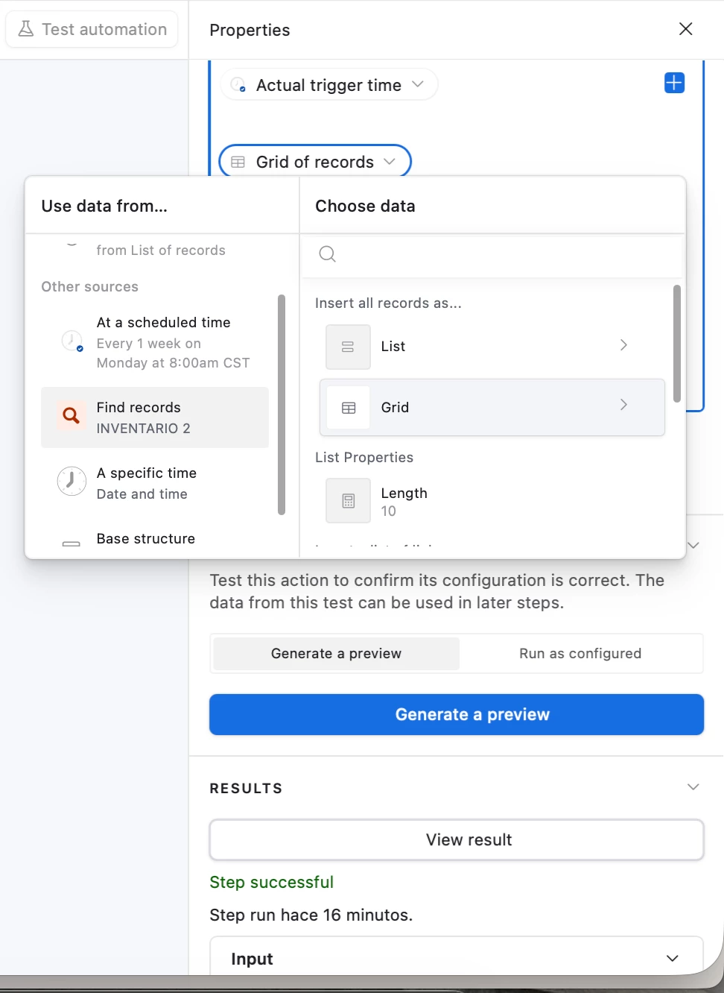Click the scheduled time clock icon
Image resolution: width=724 pixels, height=993 pixels.
(72, 341)
